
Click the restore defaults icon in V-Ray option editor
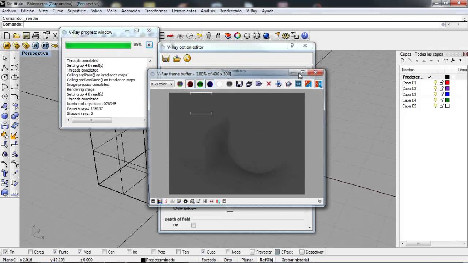click(187, 58)
